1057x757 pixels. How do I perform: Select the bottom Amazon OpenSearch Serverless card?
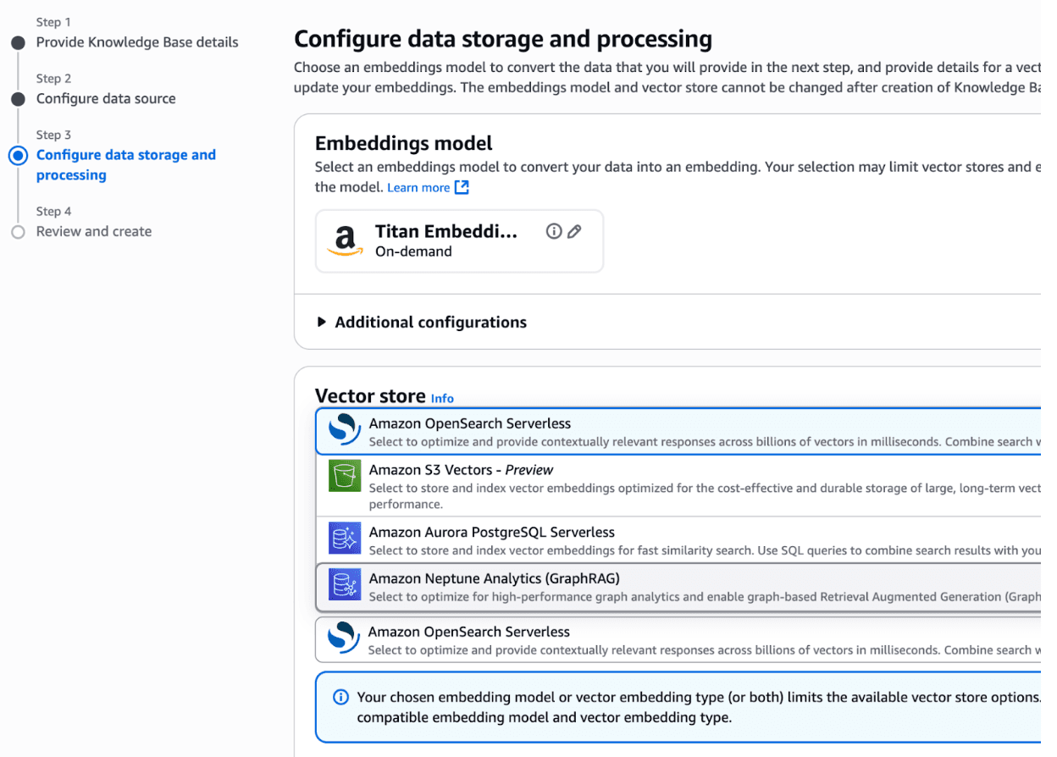(x=593, y=639)
